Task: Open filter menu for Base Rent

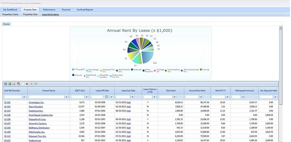Action: pyautogui.click(x=175, y=97)
